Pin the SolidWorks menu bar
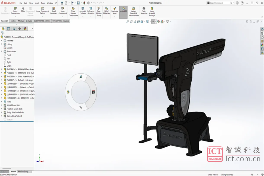Viewport: 264px width, 176px height. (x=56, y=3)
